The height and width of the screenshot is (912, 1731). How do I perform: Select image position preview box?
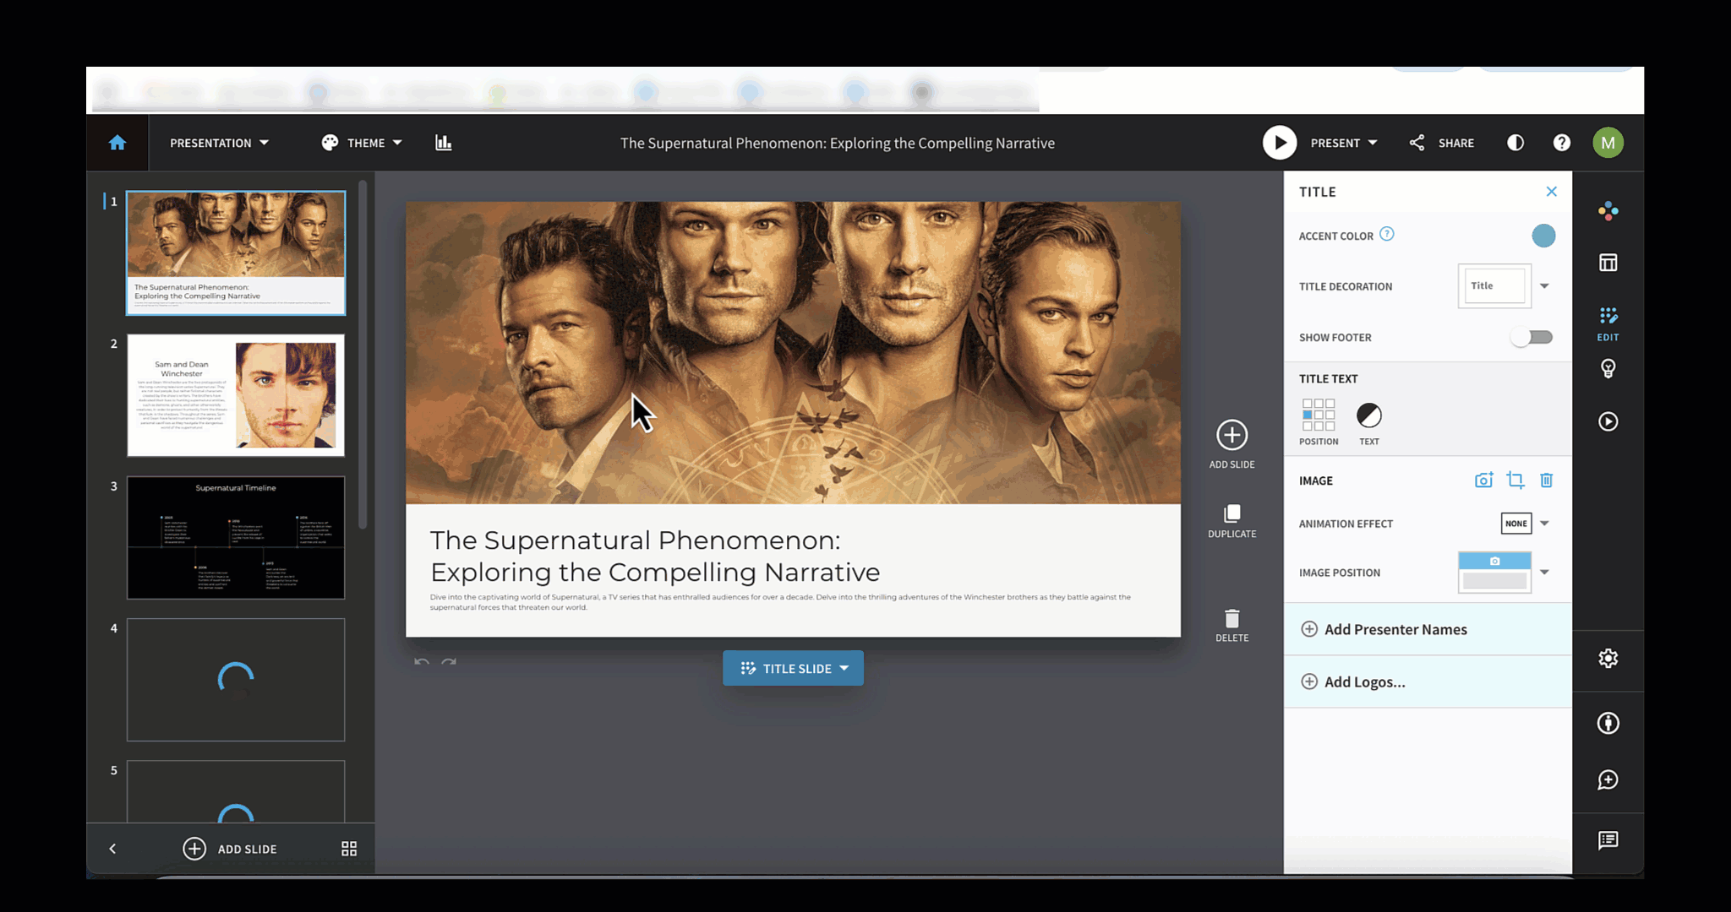click(1494, 573)
